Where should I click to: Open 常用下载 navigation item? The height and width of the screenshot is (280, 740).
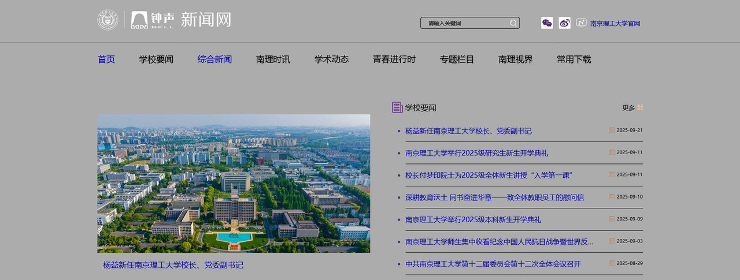[574, 59]
